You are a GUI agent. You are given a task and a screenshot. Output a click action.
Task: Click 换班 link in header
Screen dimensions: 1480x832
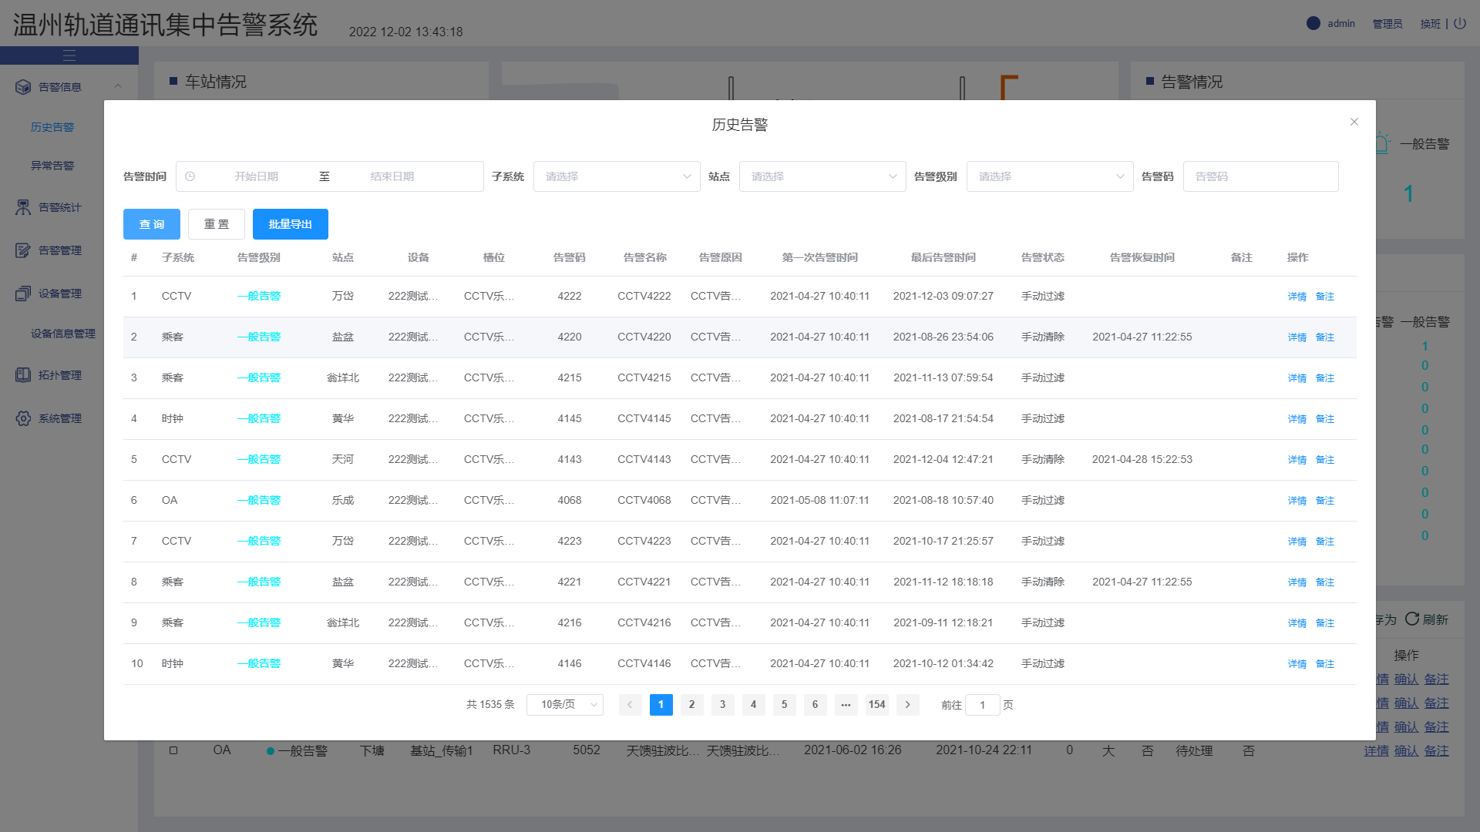(x=1431, y=24)
